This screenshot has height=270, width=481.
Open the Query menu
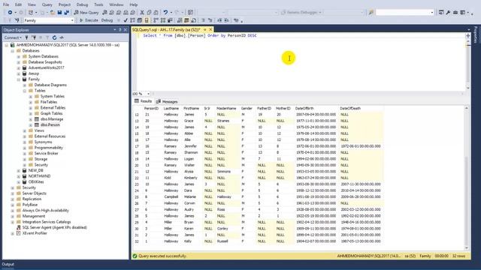click(x=47, y=4)
